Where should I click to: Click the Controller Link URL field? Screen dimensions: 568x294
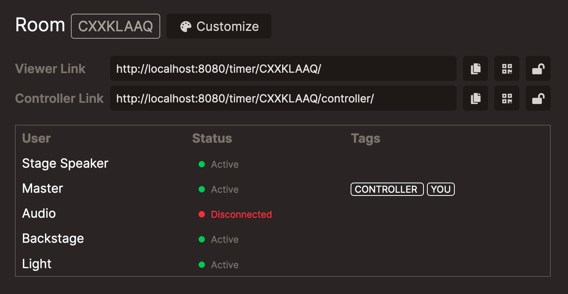click(283, 98)
